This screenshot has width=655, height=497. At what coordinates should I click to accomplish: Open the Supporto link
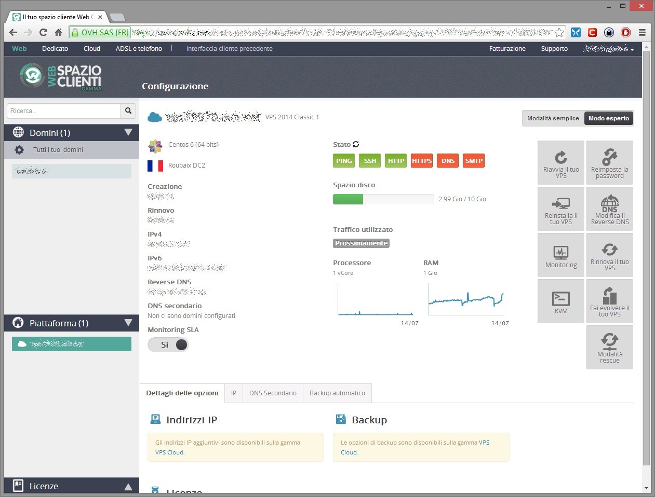tap(554, 49)
